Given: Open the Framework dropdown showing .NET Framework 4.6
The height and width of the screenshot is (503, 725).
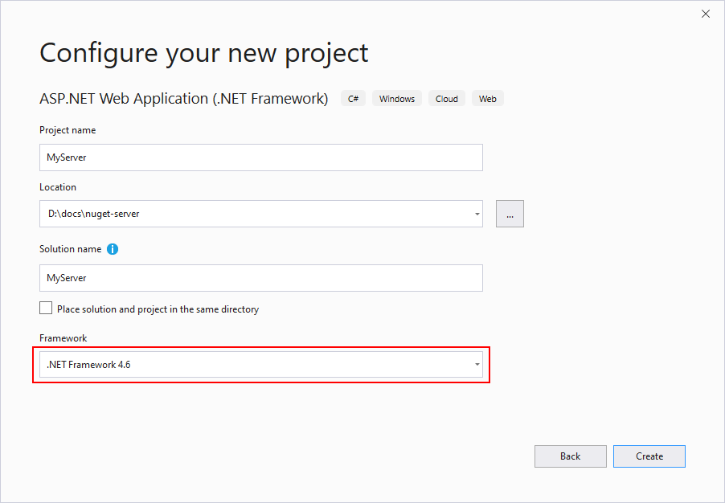Looking at the screenshot, I should 260,364.
